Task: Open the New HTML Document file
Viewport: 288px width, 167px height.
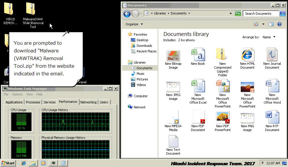Action: point(247,59)
